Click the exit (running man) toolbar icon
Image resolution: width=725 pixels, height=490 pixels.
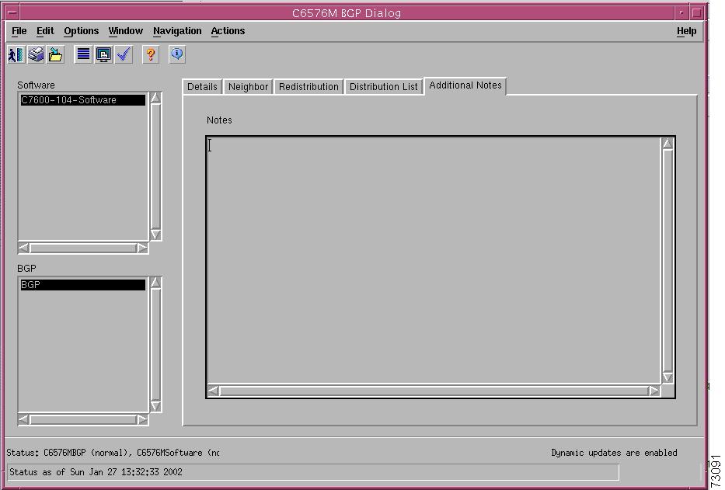click(16, 54)
